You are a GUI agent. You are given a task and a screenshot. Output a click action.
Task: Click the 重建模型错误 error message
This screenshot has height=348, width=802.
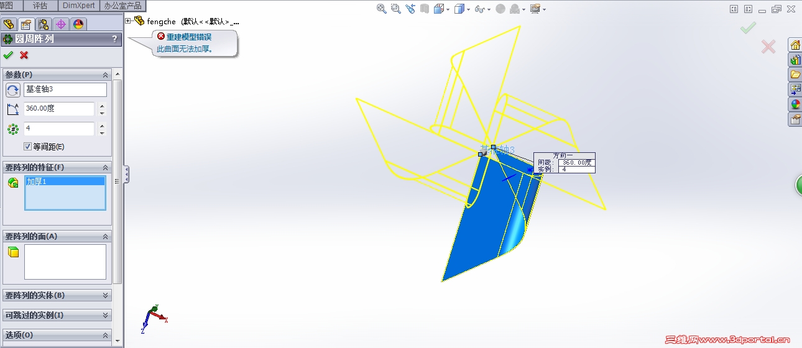click(188, 37)
